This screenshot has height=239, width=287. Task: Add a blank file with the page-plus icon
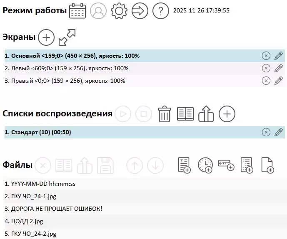[x=267, y=165]
